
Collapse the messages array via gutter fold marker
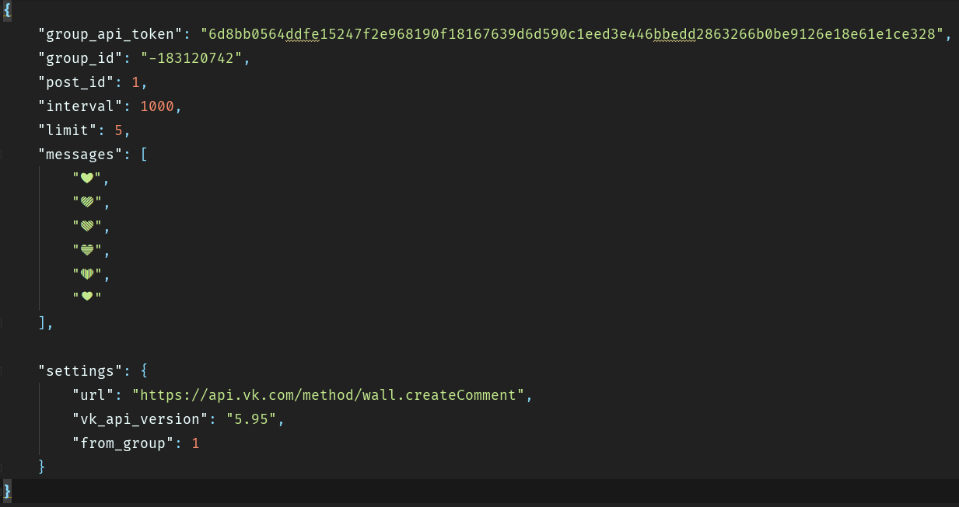(3, 155)
